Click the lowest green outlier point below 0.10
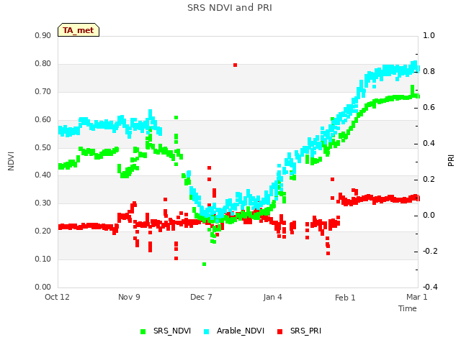461x345 pixels. [x=205, y=264]
